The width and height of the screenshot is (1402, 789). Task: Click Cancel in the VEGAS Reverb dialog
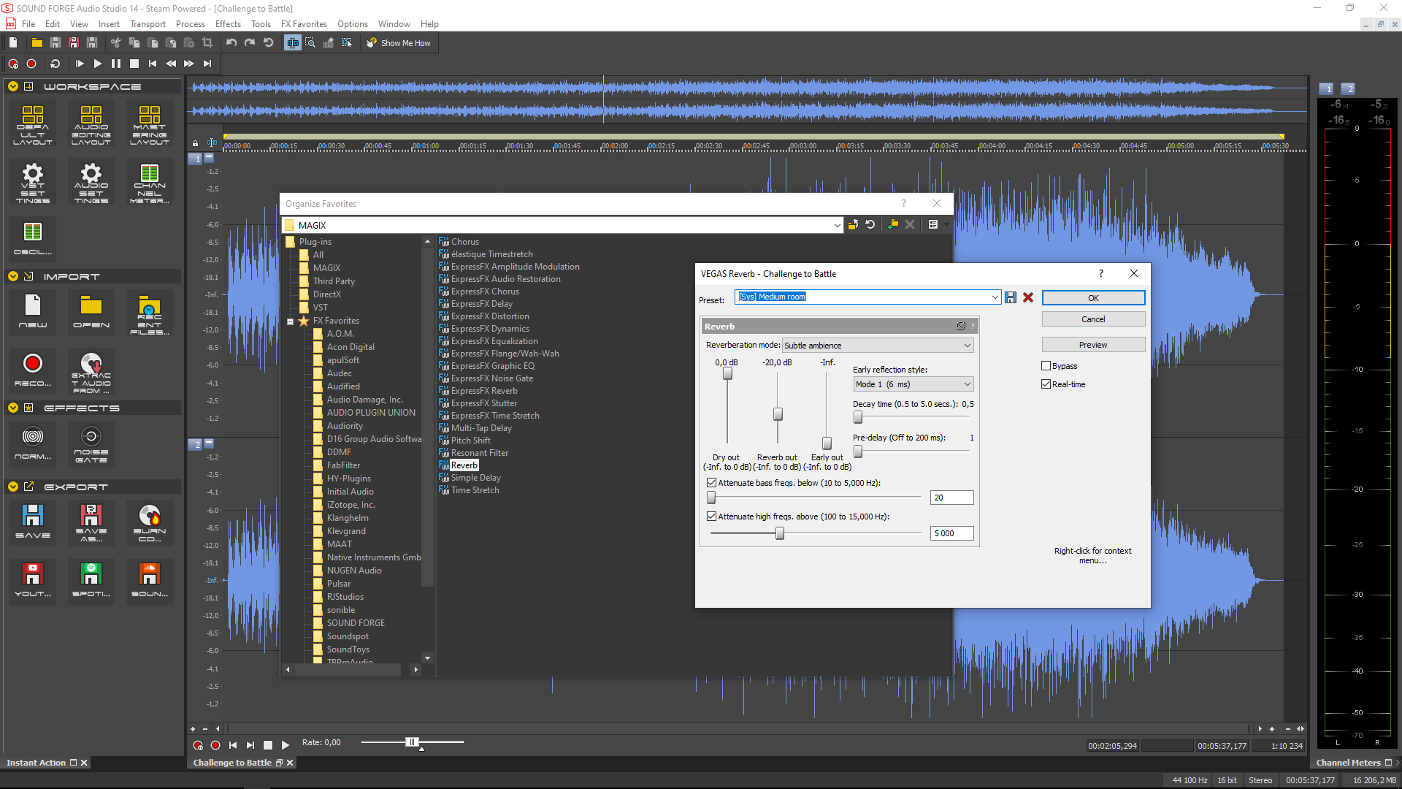(x=1092, y=319)
